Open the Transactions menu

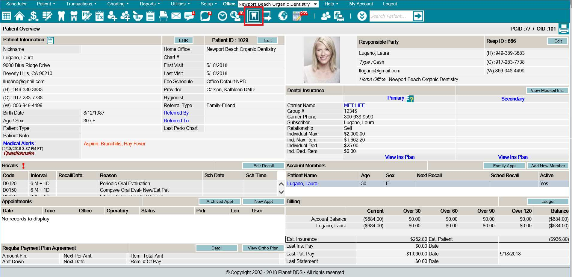[x=81, y=4]
